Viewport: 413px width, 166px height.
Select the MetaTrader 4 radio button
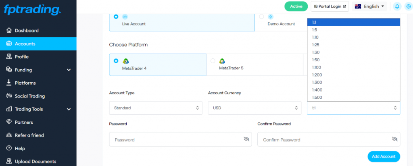(116, 61)
